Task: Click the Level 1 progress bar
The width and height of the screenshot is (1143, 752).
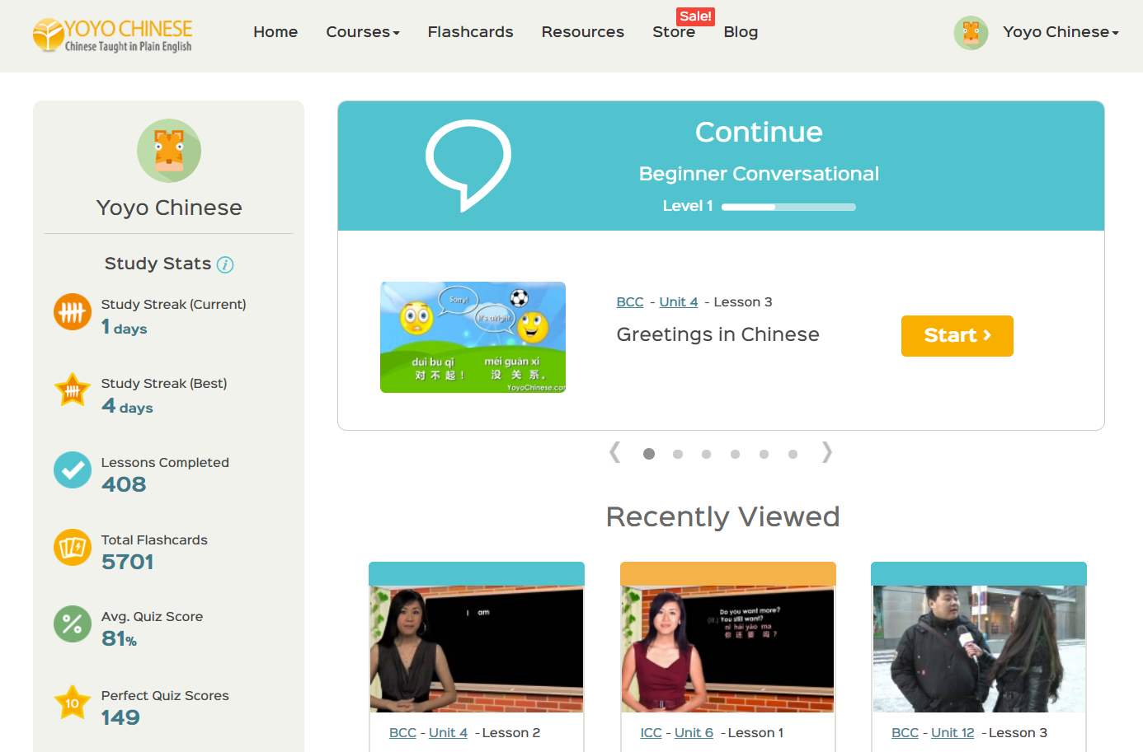Action: 788,207
